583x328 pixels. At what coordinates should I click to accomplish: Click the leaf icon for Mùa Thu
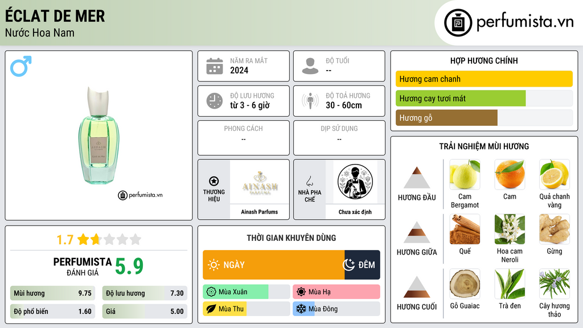pyautogui.click(x=211, y=309)
